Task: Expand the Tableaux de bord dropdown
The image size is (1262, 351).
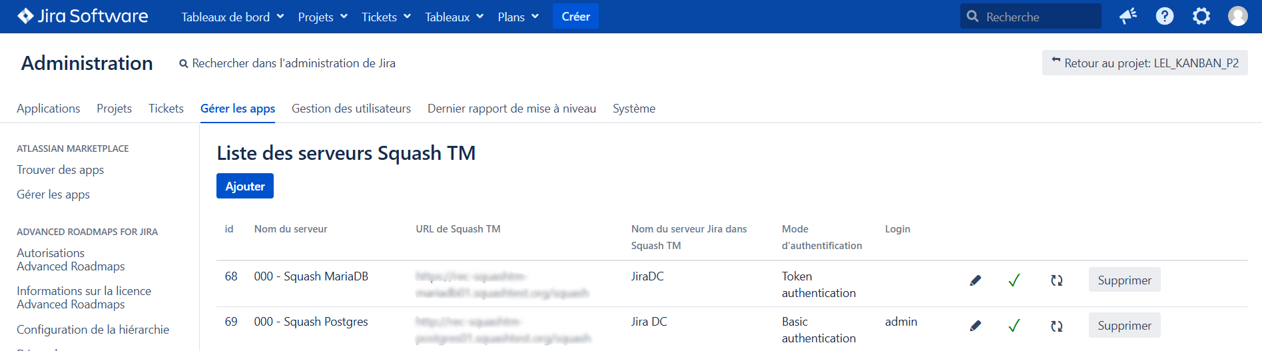Action: 232,17
